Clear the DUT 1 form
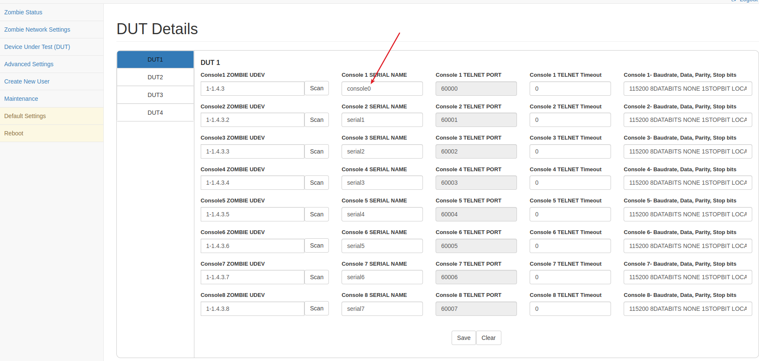 [x=488, y=338]
